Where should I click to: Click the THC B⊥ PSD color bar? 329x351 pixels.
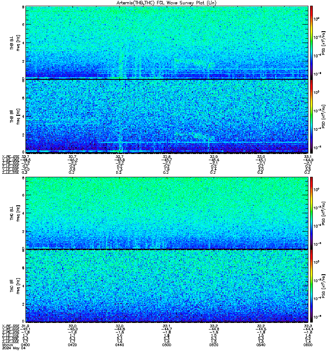point(311,213)
